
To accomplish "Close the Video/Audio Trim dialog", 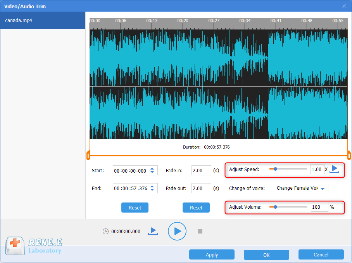I will click(344, 6).
